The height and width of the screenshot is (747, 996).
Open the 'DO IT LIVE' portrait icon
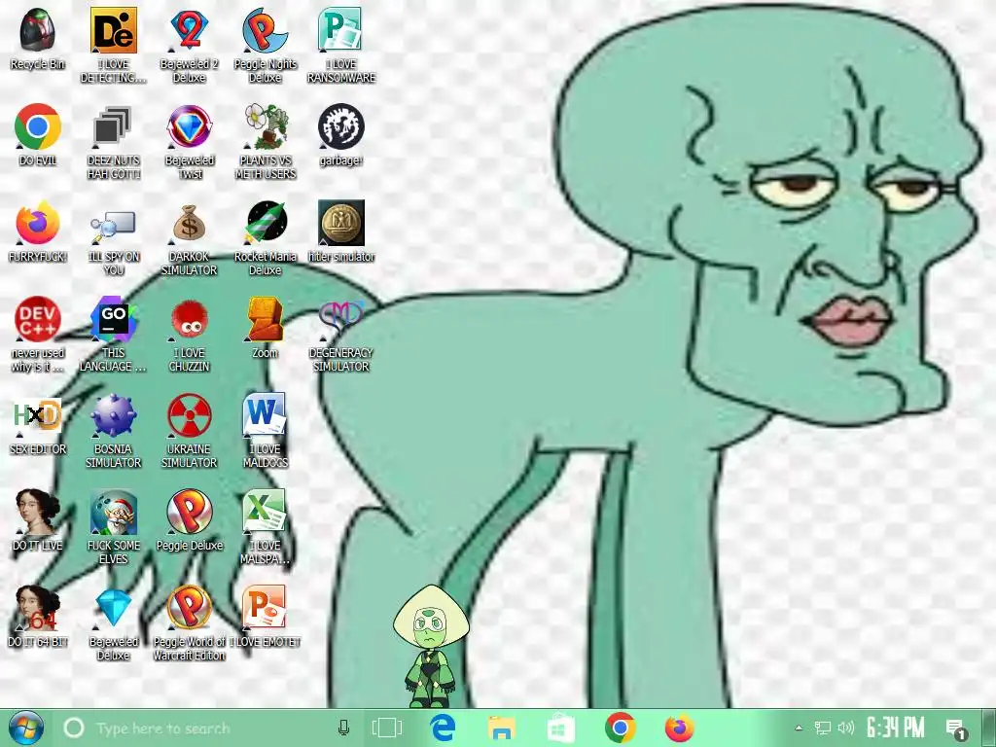[x=38, y=512]
